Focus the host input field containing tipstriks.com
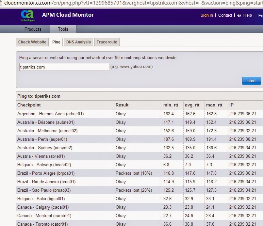 [x=64, y=67]
